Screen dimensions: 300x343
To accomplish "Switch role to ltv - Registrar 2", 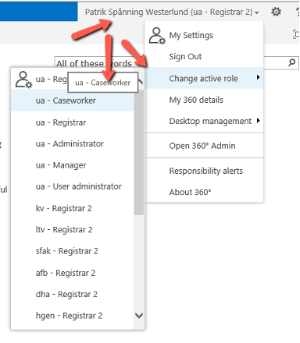I will (72, 230).
